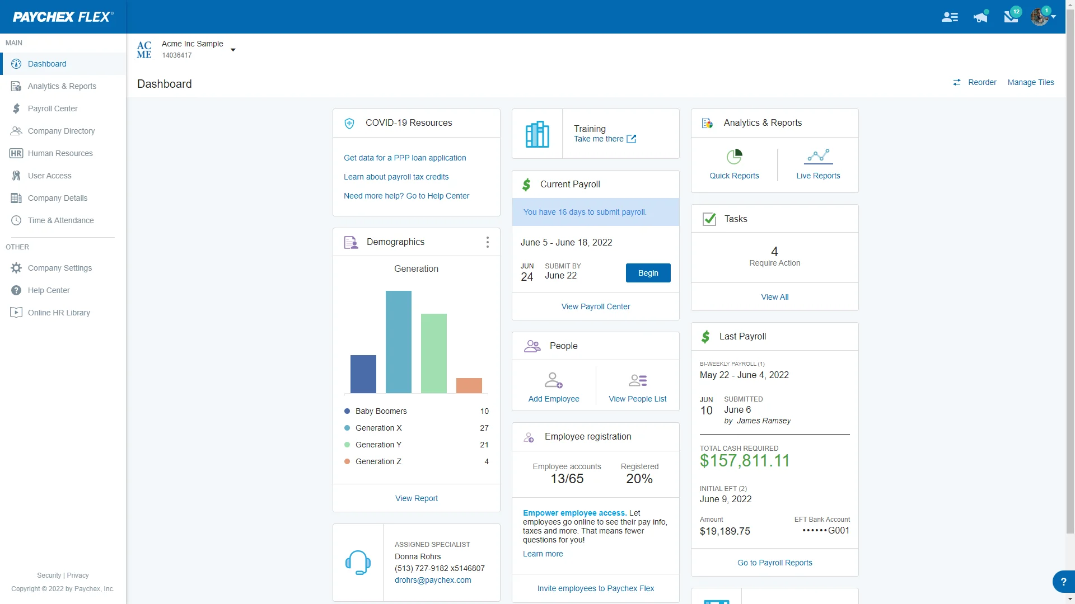Click the Online HR Library play icon
Screen dimensions: 1075x604
tap(16, 313)
